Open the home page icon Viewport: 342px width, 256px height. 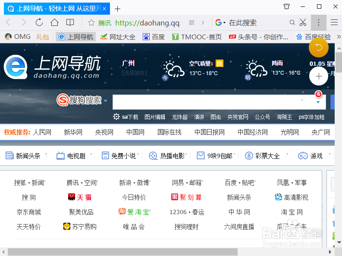point(54,22)
